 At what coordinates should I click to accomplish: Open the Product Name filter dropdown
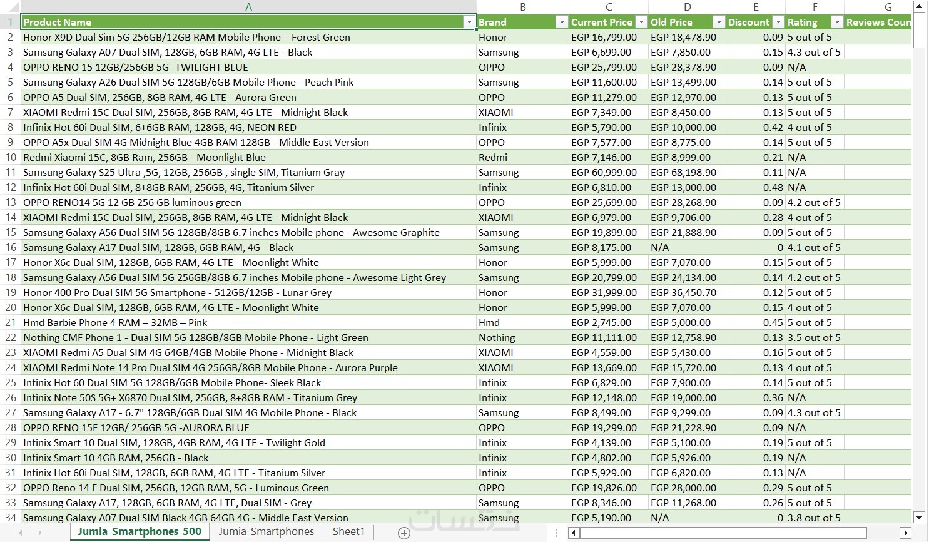(469, 22)
